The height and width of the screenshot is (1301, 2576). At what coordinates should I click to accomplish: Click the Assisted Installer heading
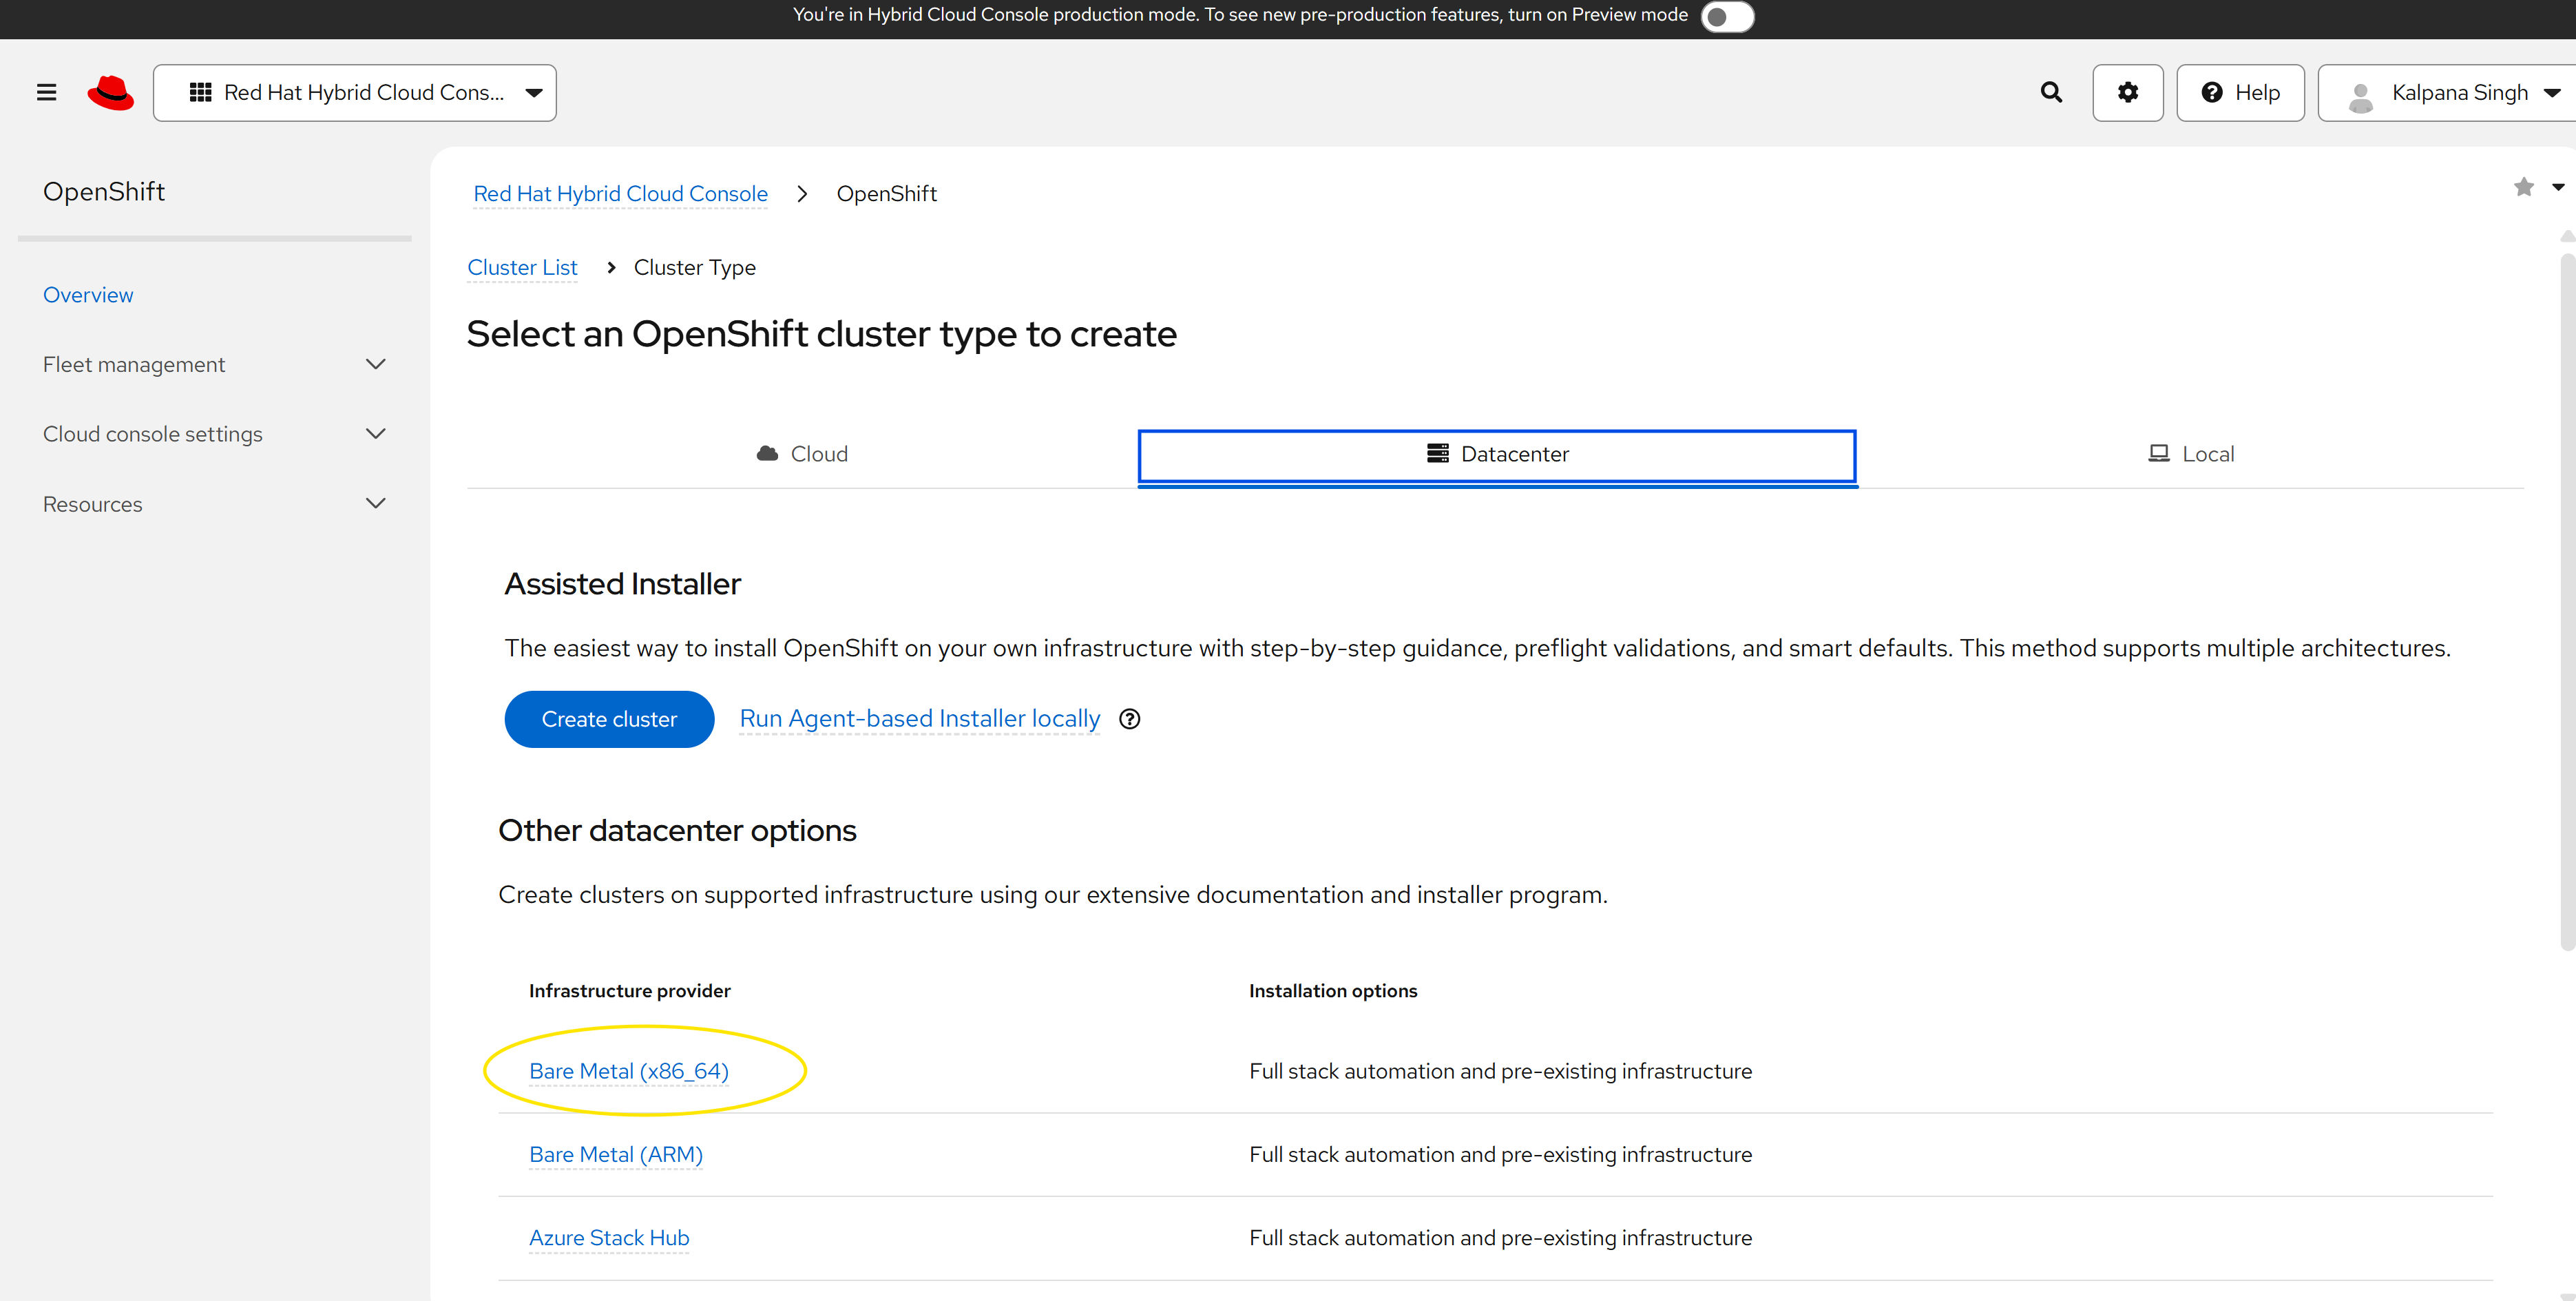point(622,584)
